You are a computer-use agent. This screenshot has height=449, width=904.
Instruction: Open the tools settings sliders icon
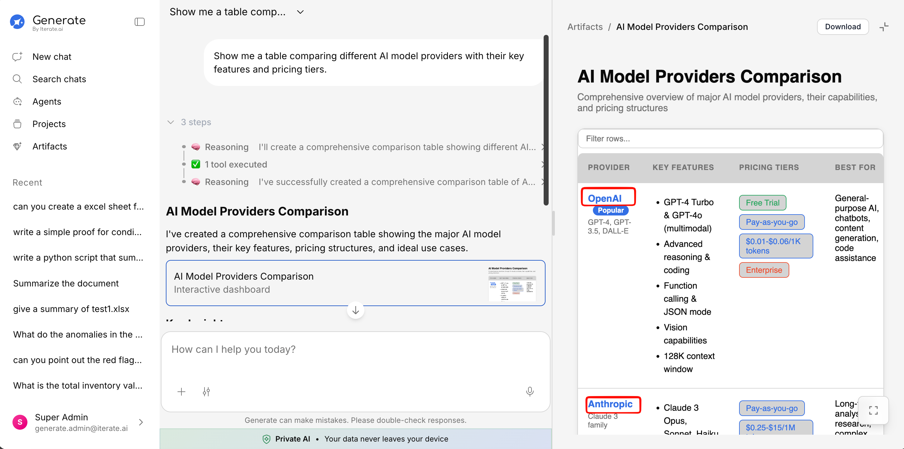206,391
